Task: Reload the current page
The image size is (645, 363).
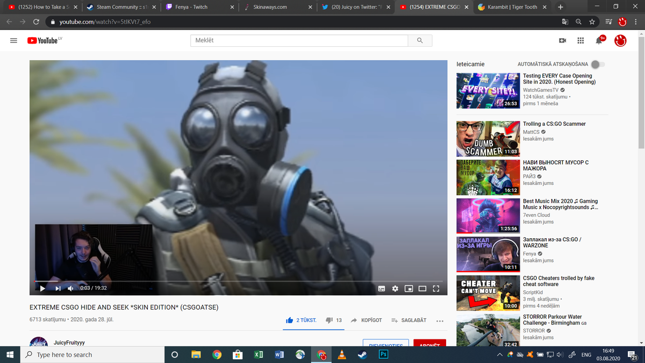Action: [36, 22]
